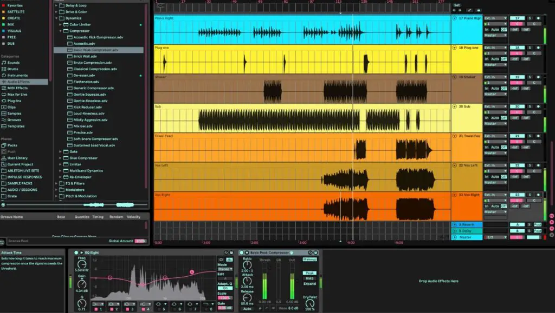Click the Makeup button on the compressor

pos(310,259)
